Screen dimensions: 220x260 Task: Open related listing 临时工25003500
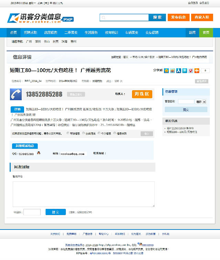pyautogui.click(x=180, y=128)
